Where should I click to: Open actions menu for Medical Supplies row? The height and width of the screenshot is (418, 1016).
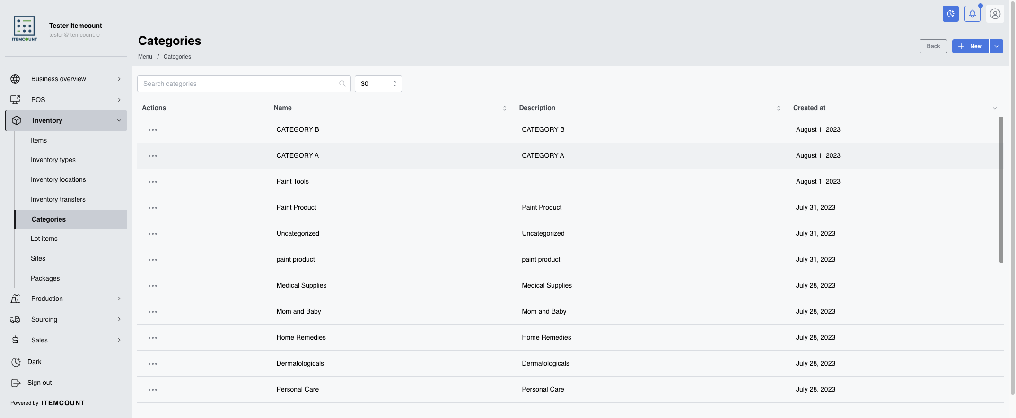(x=153, y=286)
